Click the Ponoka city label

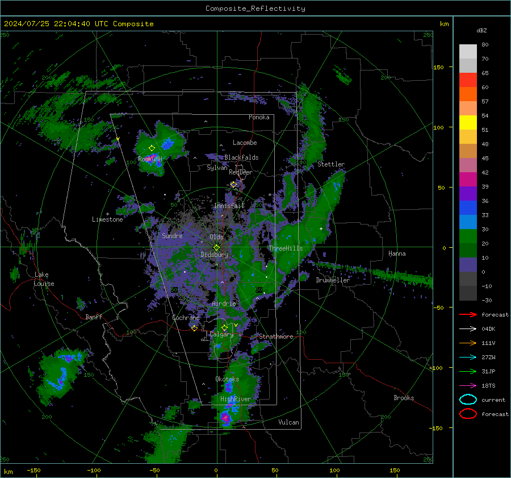(259, 117)
